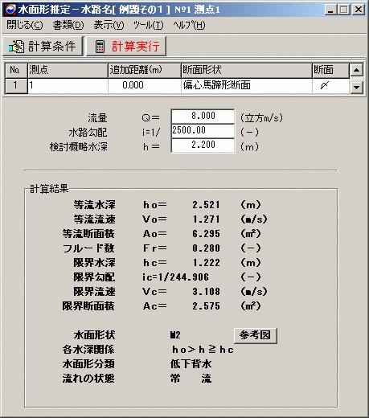Click the 計算条件 toolbar button

click(x=43, y=47)
